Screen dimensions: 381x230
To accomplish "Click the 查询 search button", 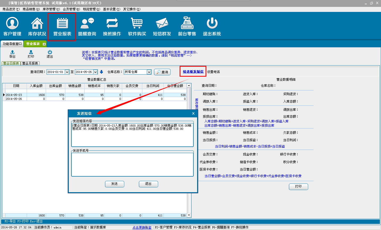I will [162, 72].
